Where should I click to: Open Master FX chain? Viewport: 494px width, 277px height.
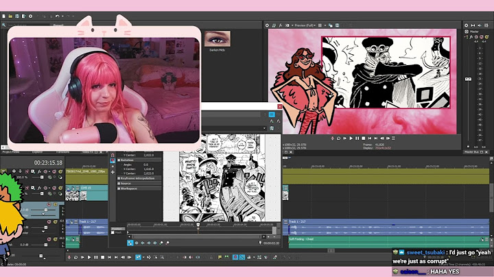point(471,37)
